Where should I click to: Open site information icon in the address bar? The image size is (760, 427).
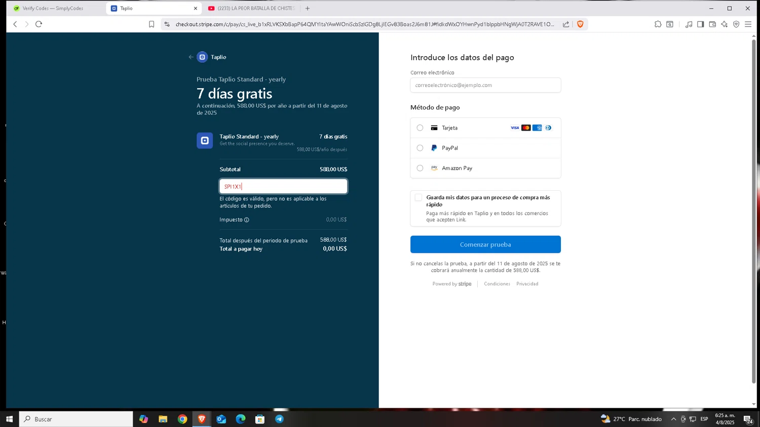click(x=167, y=24)
